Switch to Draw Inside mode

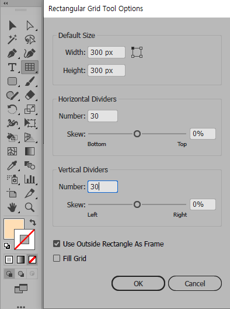(x=32, y=273)
